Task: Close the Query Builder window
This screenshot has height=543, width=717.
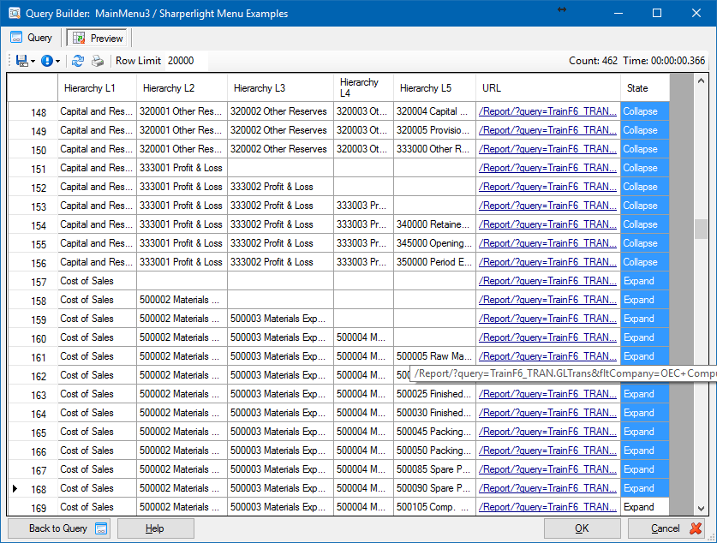Action: click(x=696, y=13)
